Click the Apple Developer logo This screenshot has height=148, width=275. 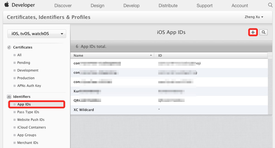click(20, 5)
